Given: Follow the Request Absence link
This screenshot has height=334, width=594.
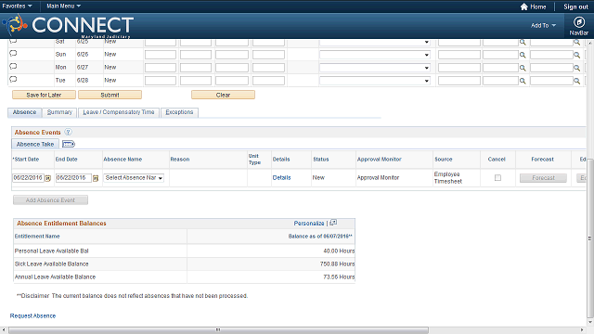Looking at the screenshot, I should point(32,315).
